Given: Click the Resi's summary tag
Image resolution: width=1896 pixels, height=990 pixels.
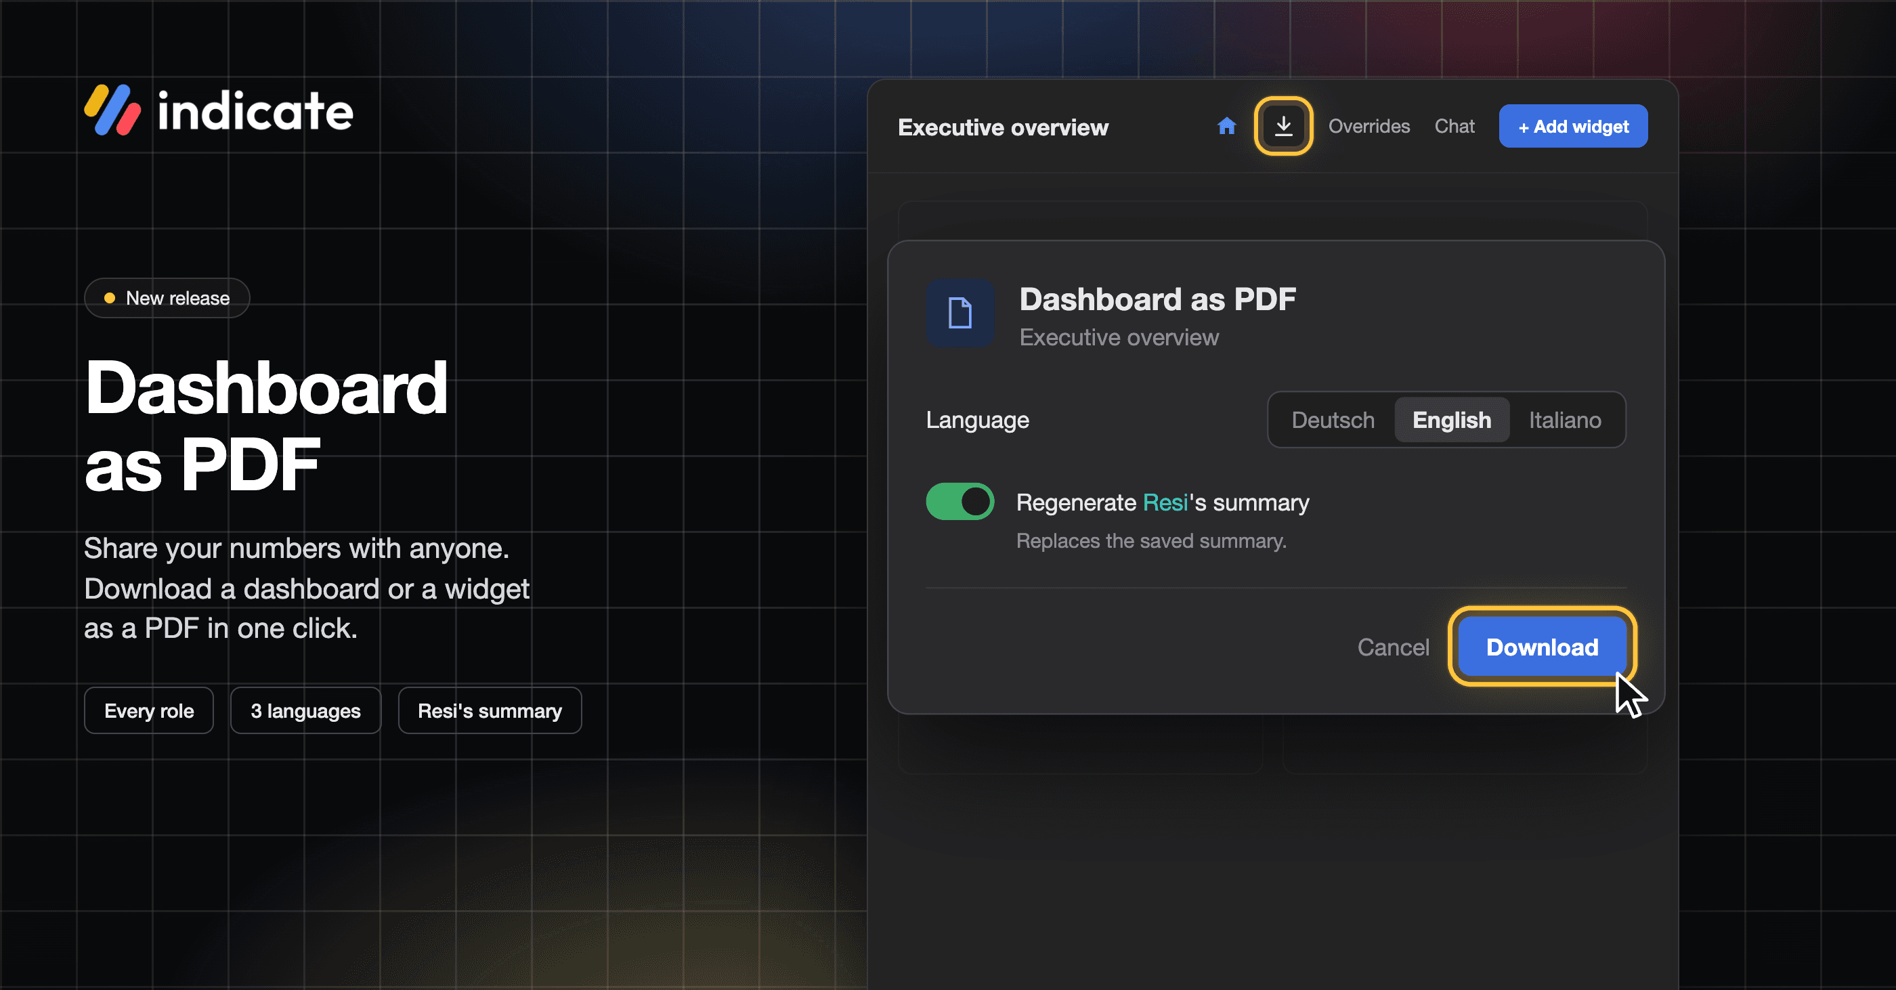Looking at the screenshot, I should coord(490,711).
